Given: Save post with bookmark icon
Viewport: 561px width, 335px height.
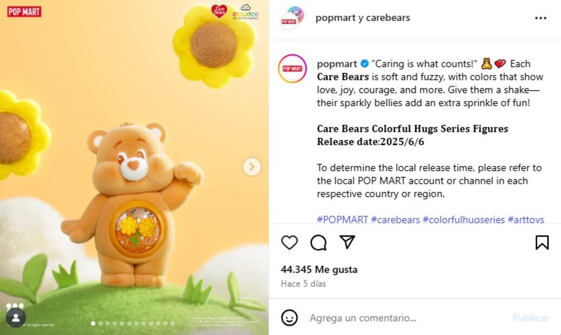Looking at the screenshot, I should (x=542, y=243).
